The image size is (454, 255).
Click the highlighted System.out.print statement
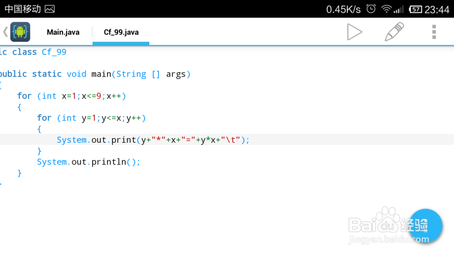point(153,140)
